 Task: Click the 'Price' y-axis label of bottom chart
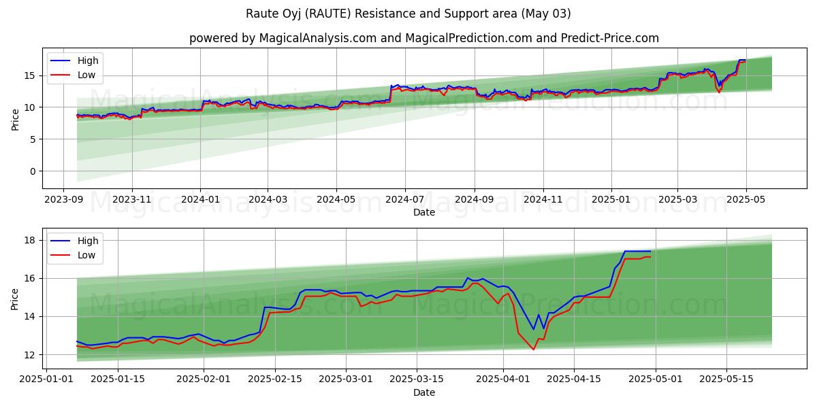[x=15, y=299]
